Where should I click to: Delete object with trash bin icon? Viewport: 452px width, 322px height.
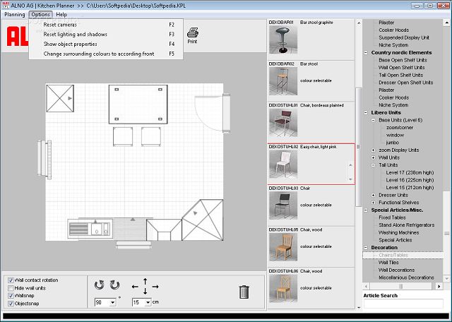pos(244,292)
